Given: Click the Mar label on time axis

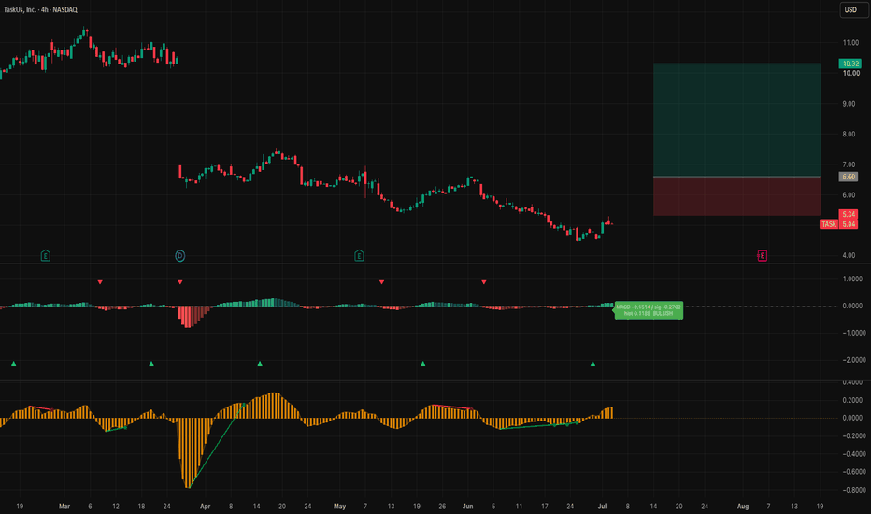Looking at the screenshot, I should tap(64, 507).
